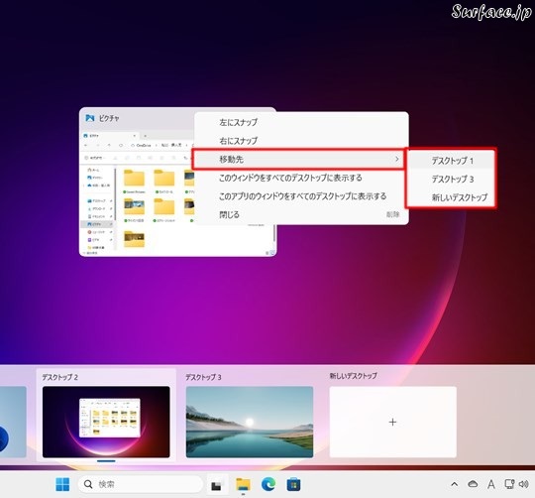This screenshot has height=498, width=535.
Task: Select 左にスナップ in the context menu
Action: (301, 122)
